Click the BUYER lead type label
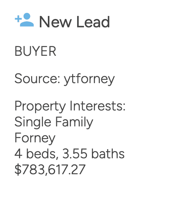 pos(35,51)
